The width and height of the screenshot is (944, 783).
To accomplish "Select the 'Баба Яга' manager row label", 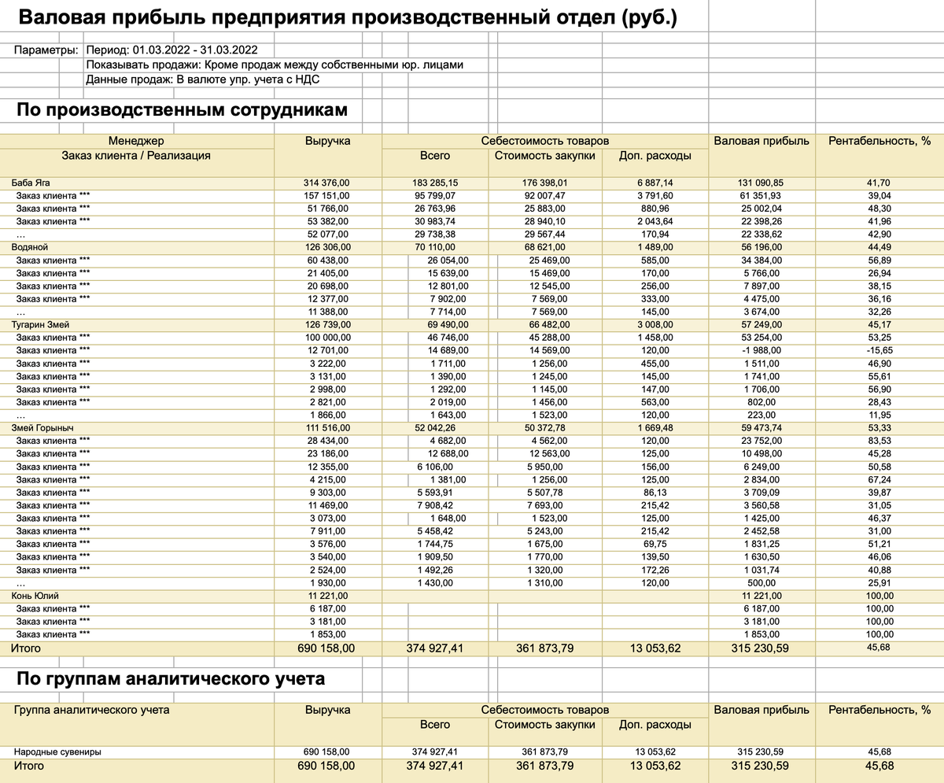I will [31, 183].
